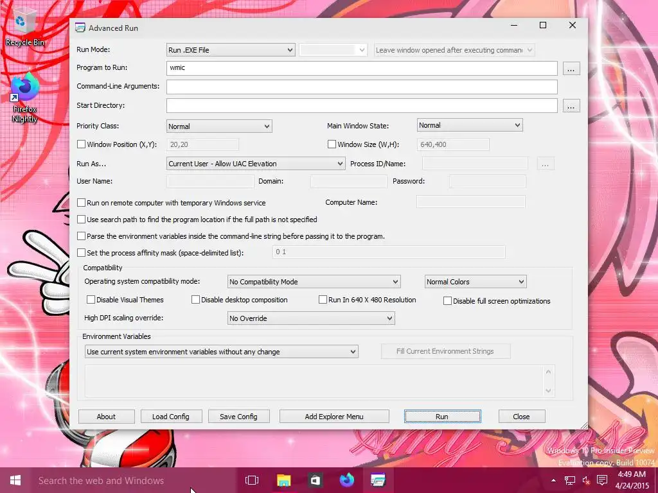Click the Command-Line Arguments field
Screen dimensions: 658x493
362,87
